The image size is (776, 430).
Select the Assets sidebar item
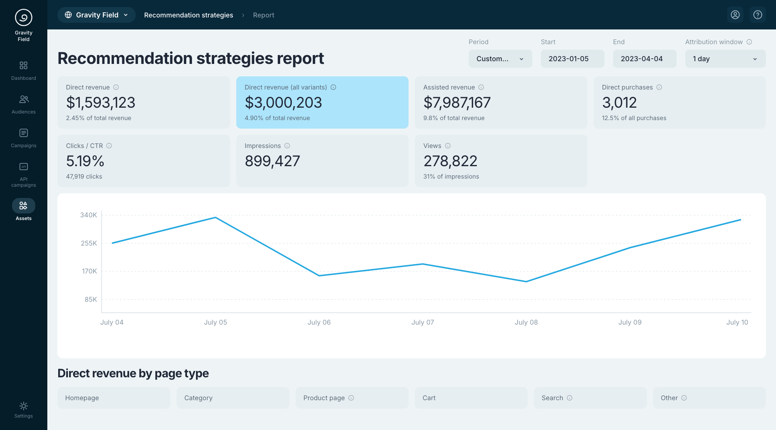click(24, 210)
